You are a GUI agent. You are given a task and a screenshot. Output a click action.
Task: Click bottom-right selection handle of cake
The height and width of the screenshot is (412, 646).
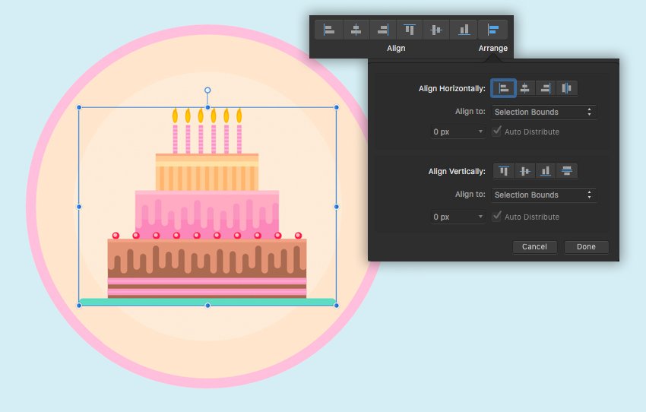337,306
